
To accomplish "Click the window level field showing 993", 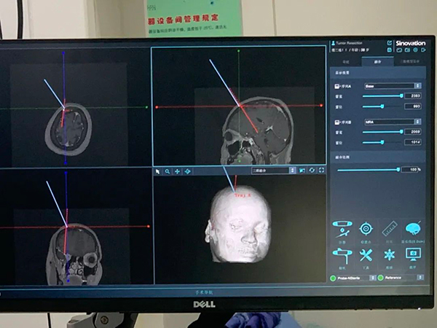I will coord(412,106).
